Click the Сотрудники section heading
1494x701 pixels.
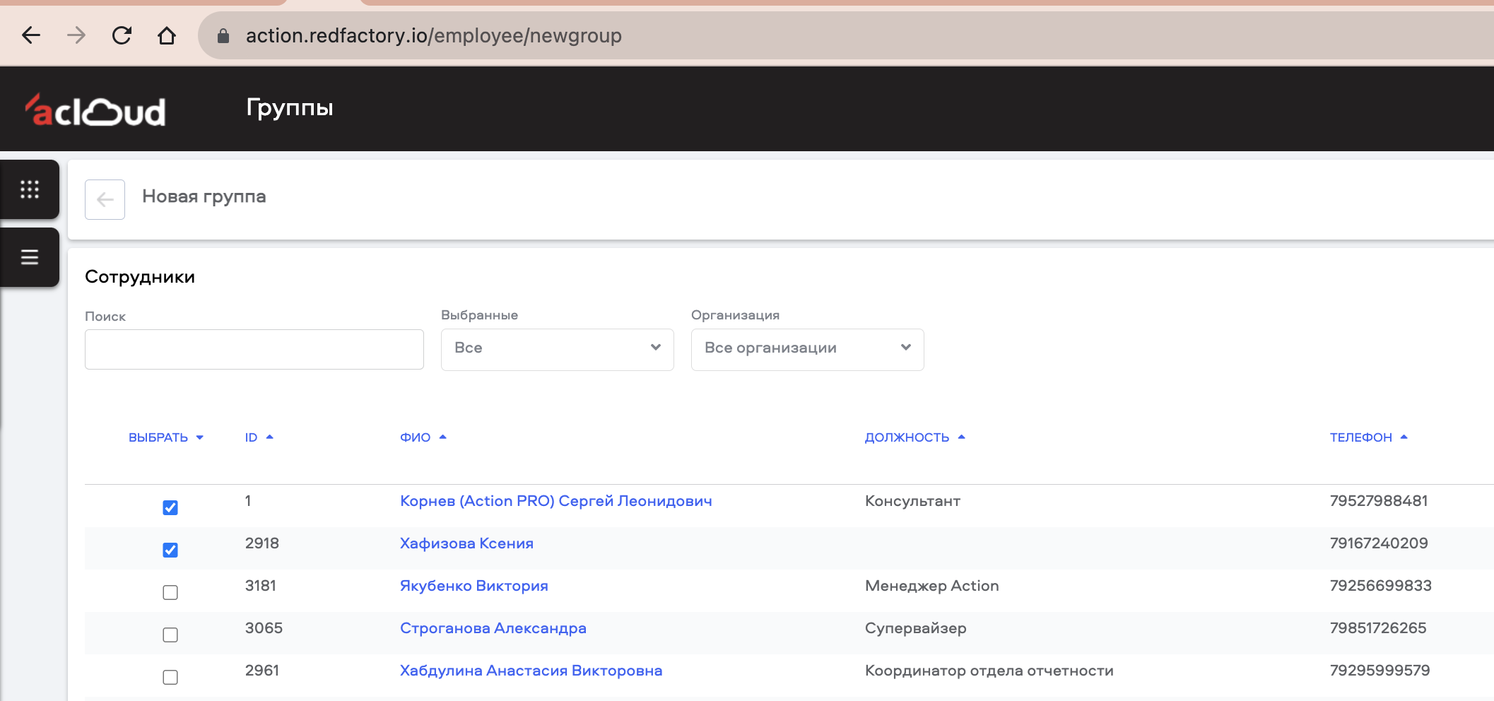(x=140, y=277)
